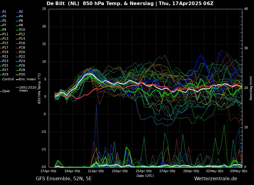Click the 03May 00z date tick
The image size is (254, 185).
[x=239, y=171]
